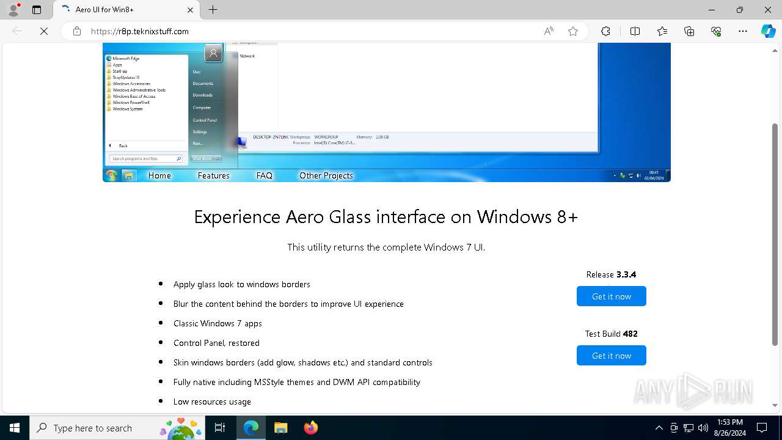782x440 pixels.
Task: View site information lock icon
Action: (77, 31)
